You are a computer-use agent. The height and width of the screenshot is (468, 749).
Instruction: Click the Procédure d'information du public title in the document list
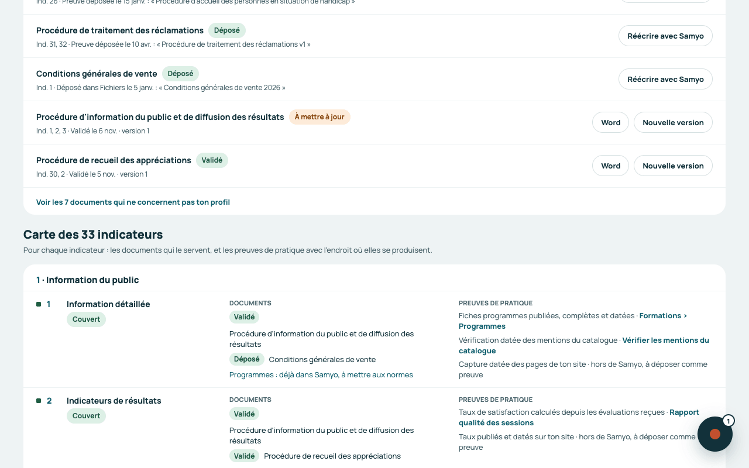(x=160, y=117)
